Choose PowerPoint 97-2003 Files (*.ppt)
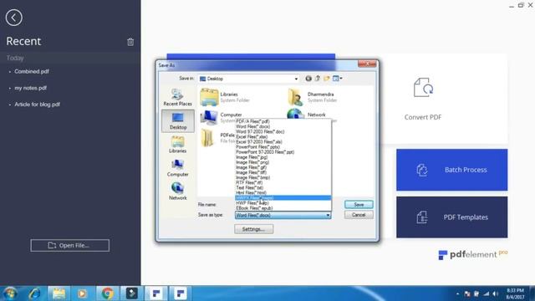 pos(283,152)
